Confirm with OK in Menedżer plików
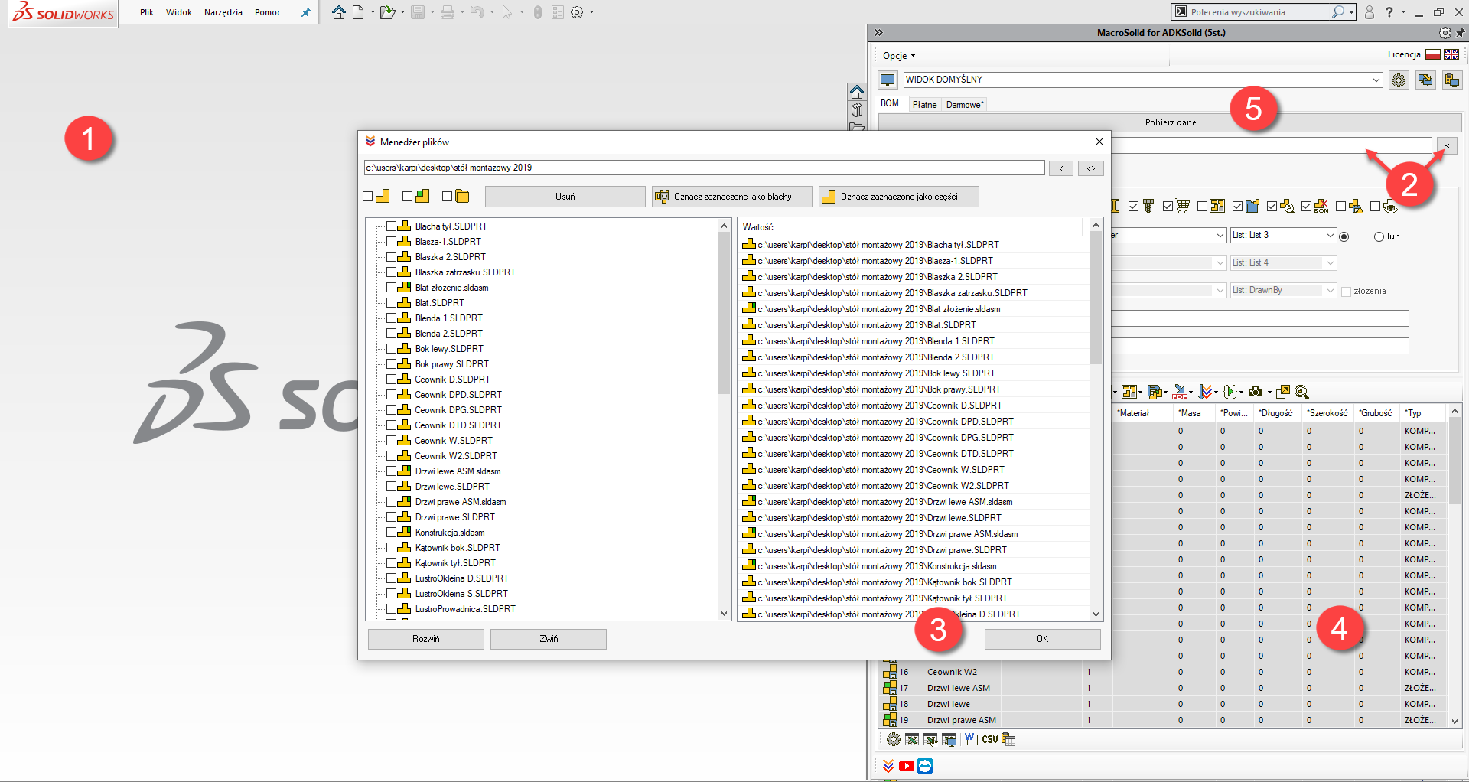The height and width of the screenshot is (782, 1469). tap(1042, 639)
